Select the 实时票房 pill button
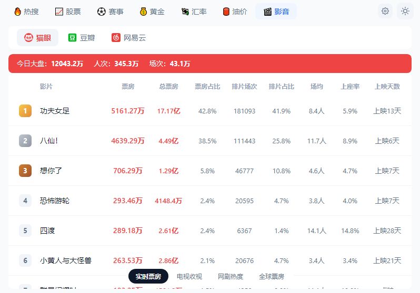 pyautogui.click(x=148, y=276)
